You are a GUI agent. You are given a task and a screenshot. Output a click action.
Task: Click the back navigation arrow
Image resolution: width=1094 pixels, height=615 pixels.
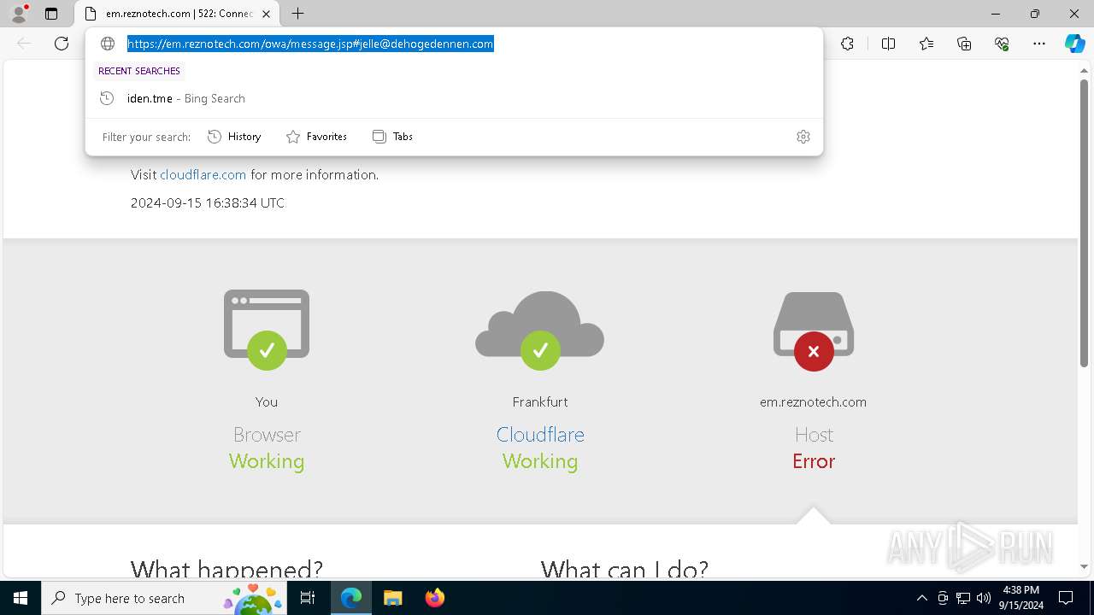24,44
